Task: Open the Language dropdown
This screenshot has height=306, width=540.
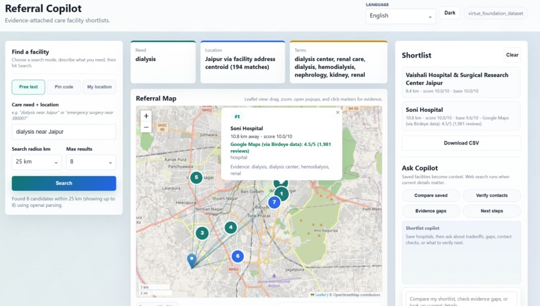Action: point(401,16)
